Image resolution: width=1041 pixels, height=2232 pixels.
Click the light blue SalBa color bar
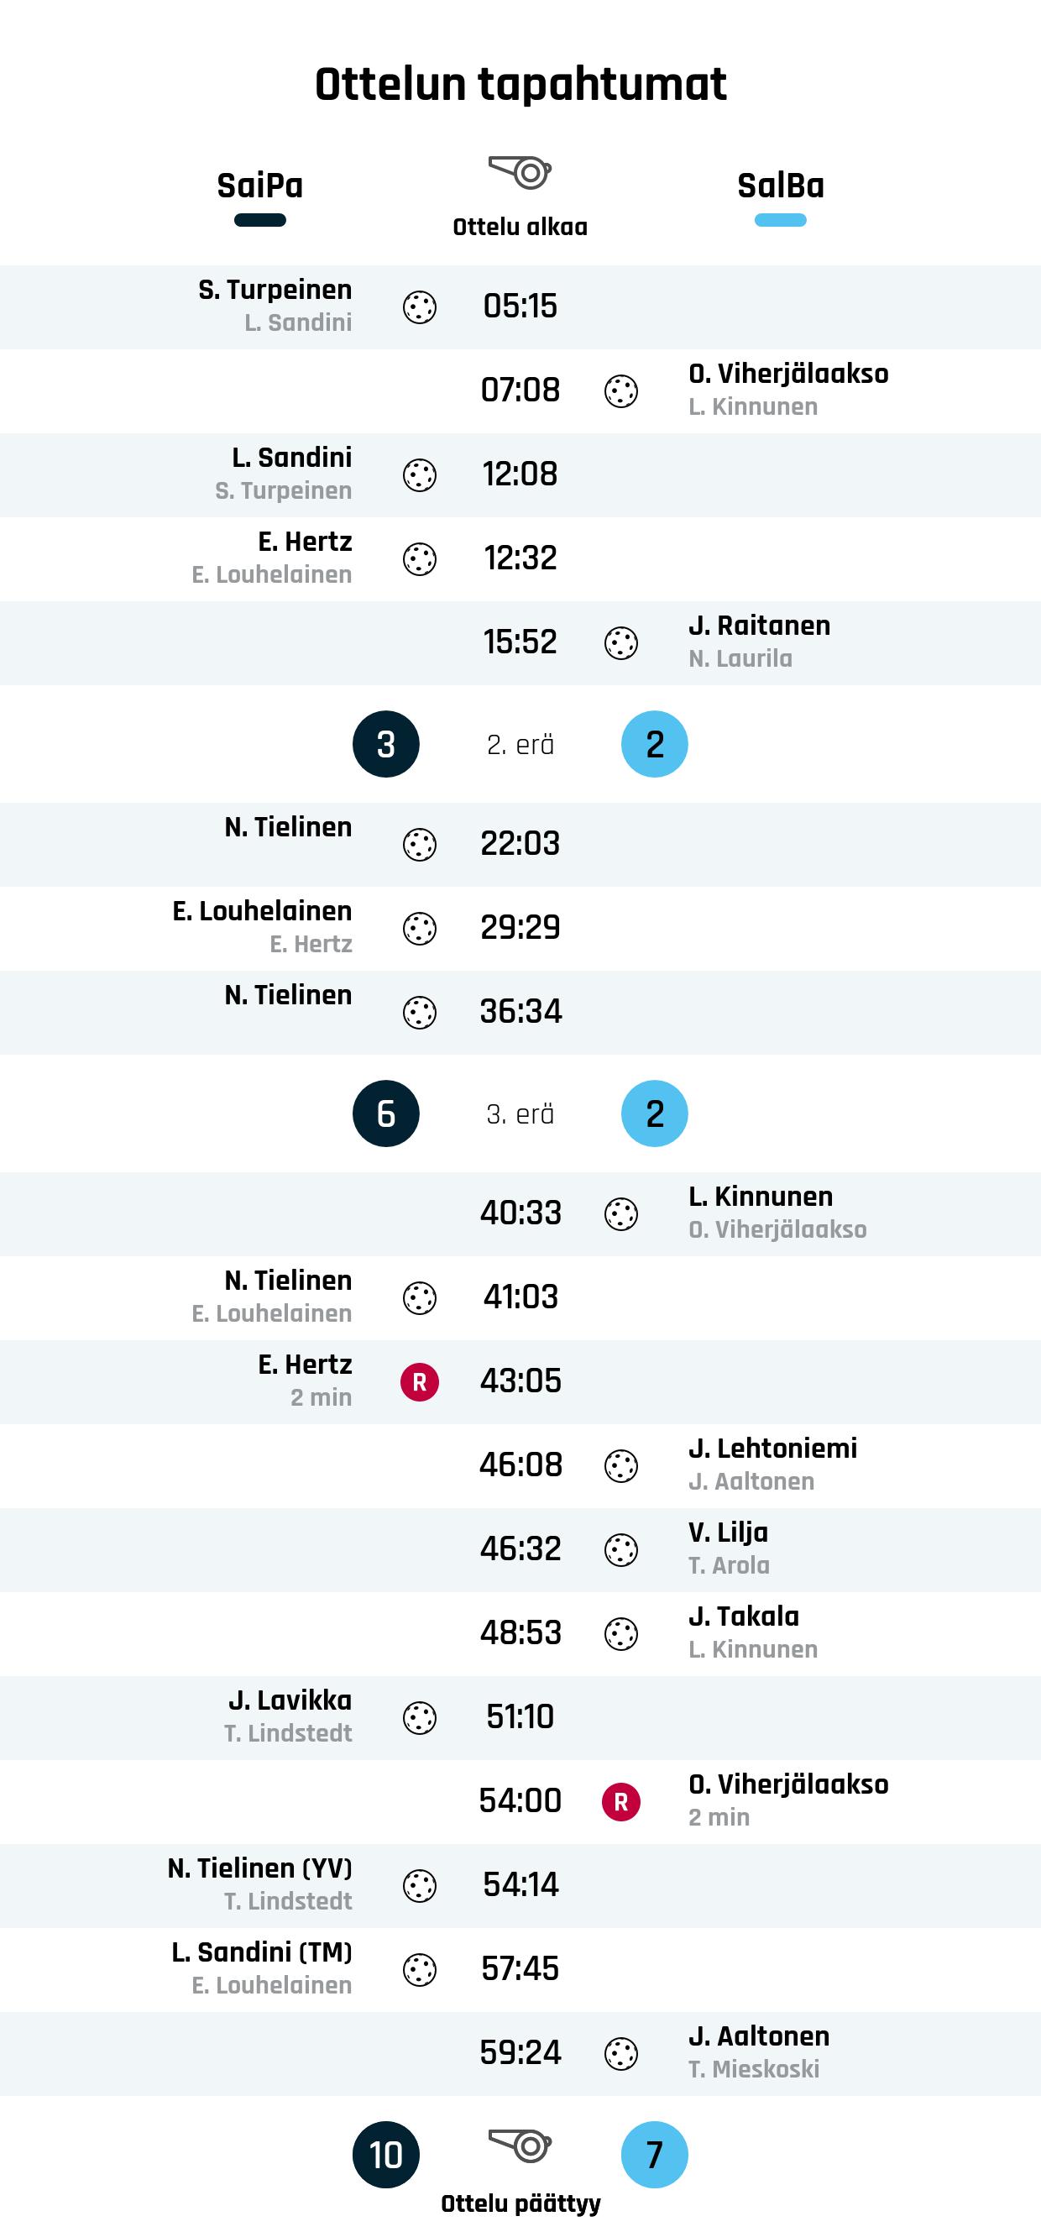coord(780,220)
